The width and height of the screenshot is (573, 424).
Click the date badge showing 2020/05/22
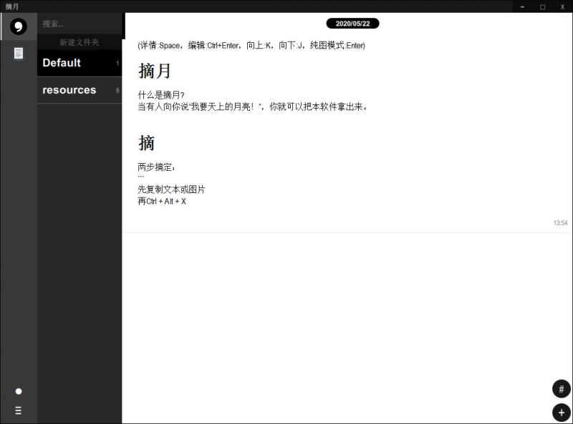[x=354, y=23]
